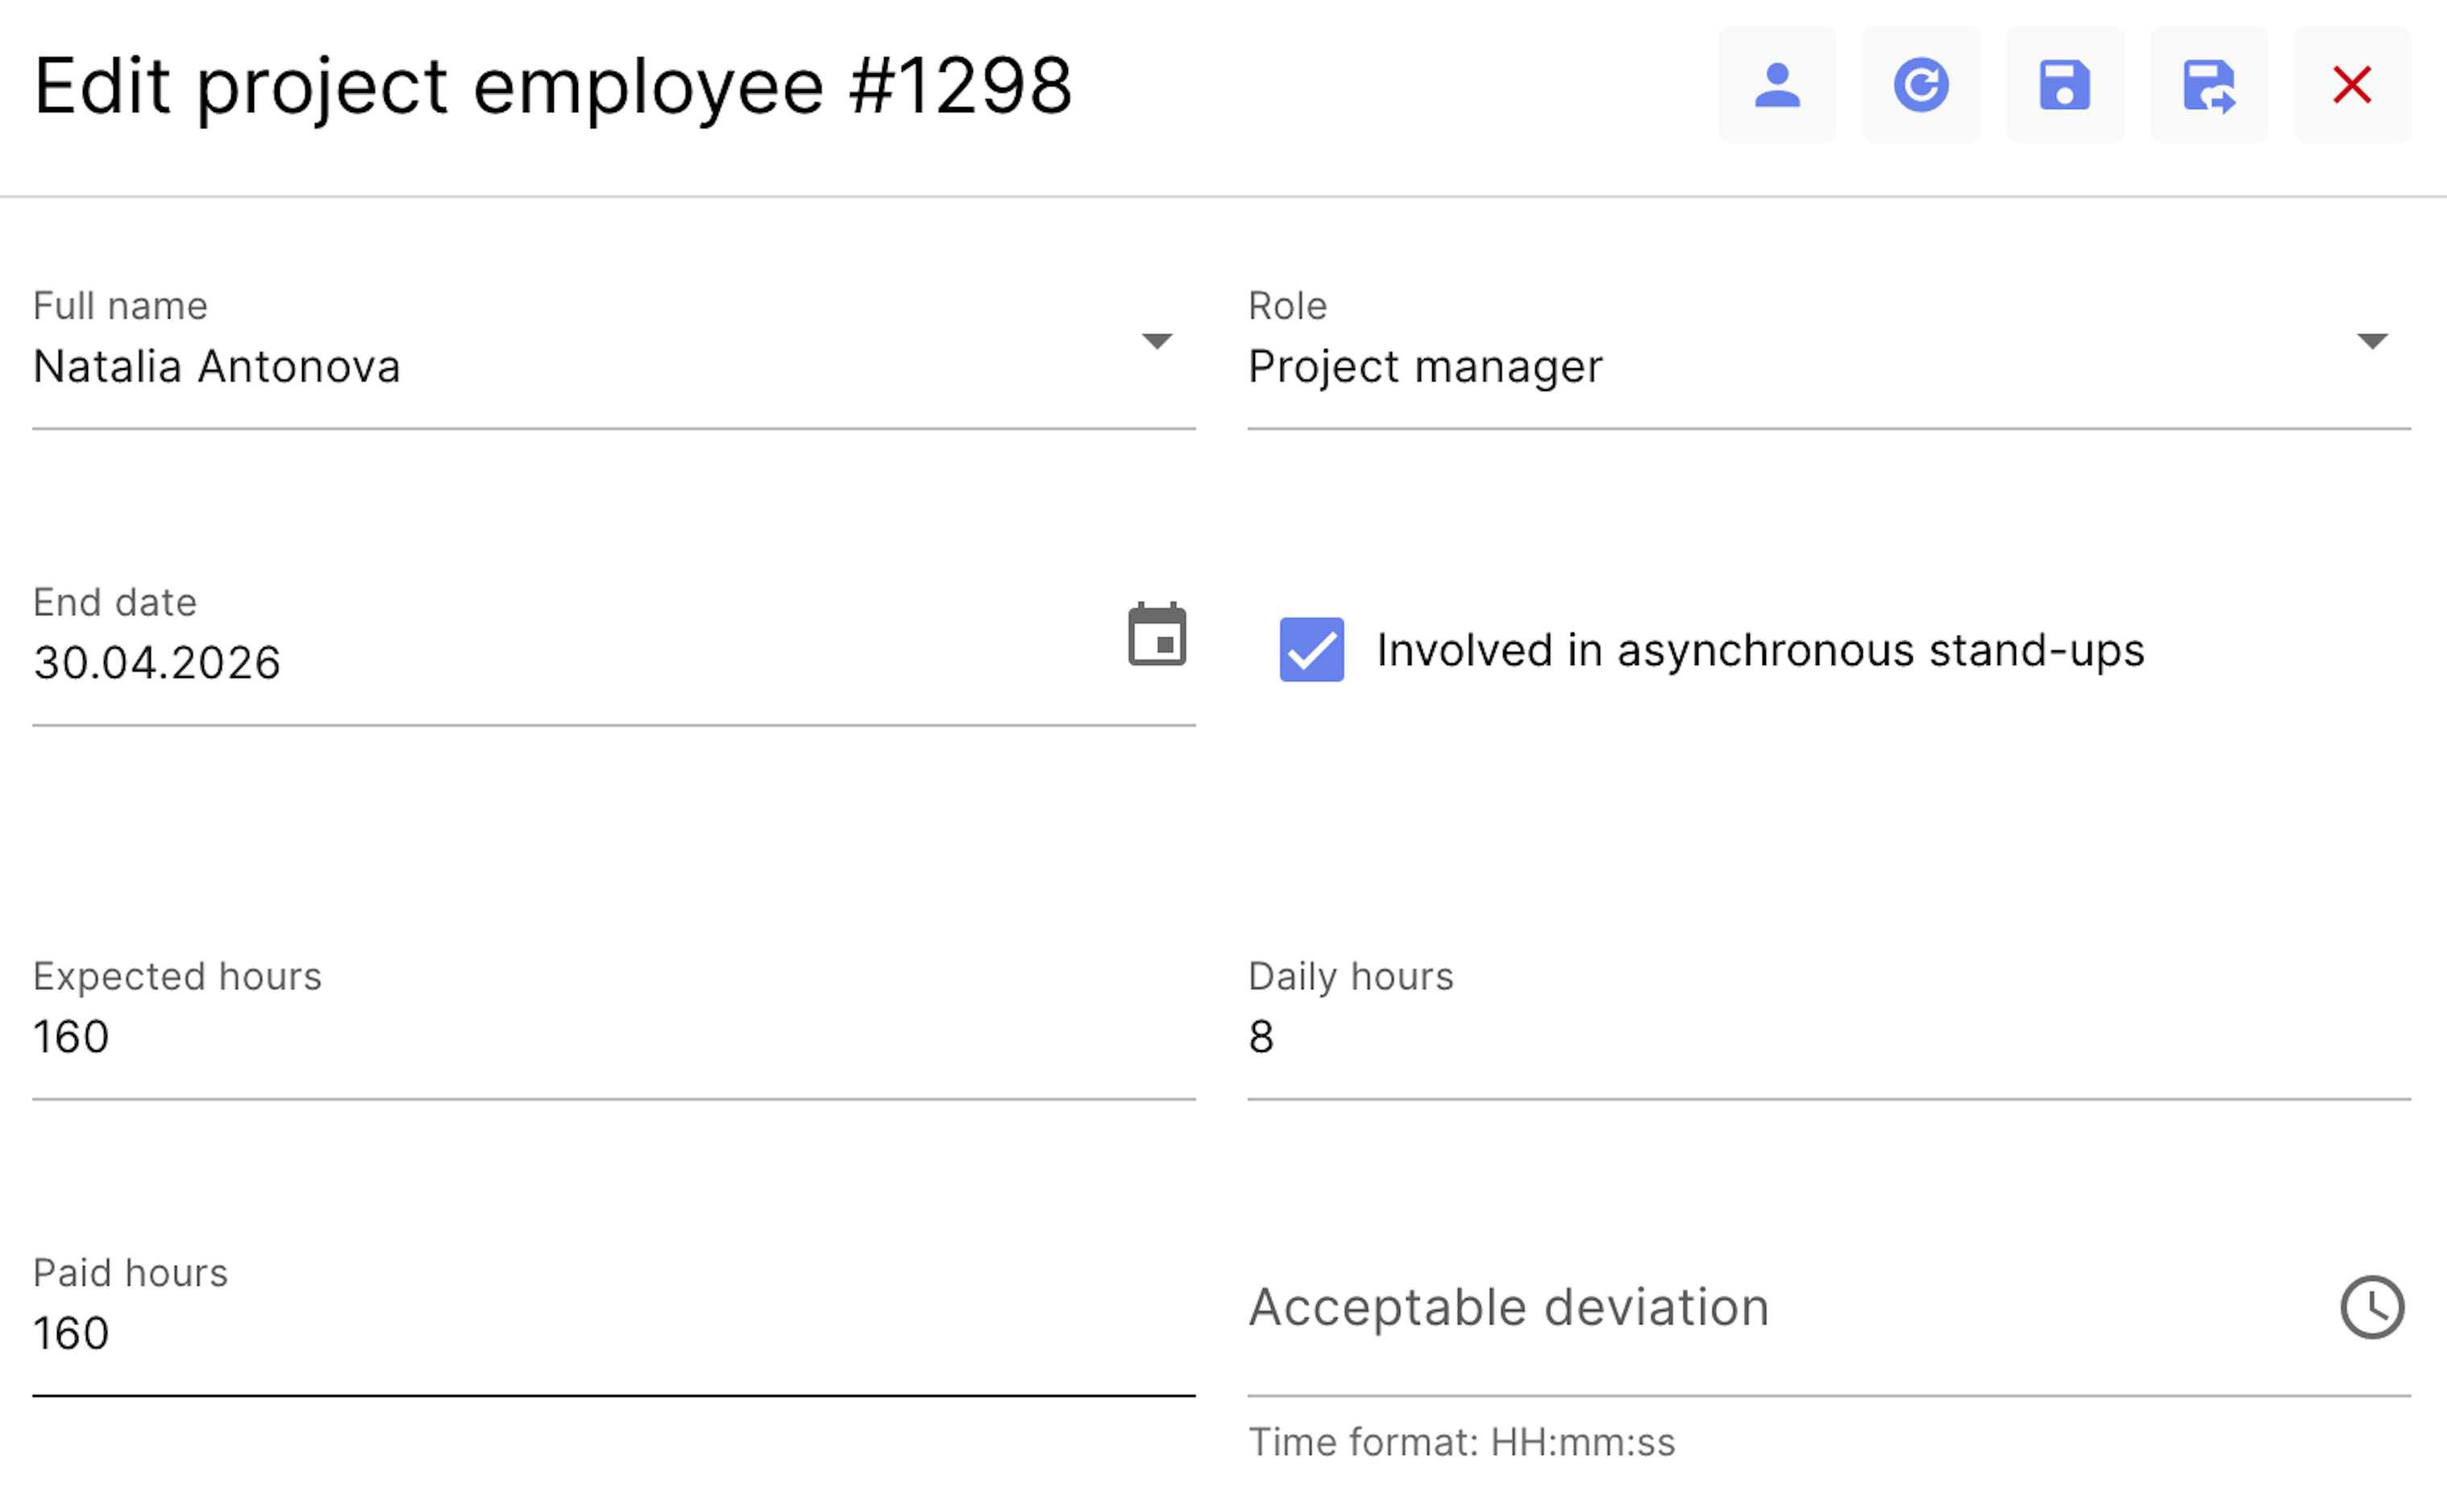This screenshot has width=2447, height=1512.
Task: Click the Involved in asynchronous stand-ups label
Action: [1760, 650]
